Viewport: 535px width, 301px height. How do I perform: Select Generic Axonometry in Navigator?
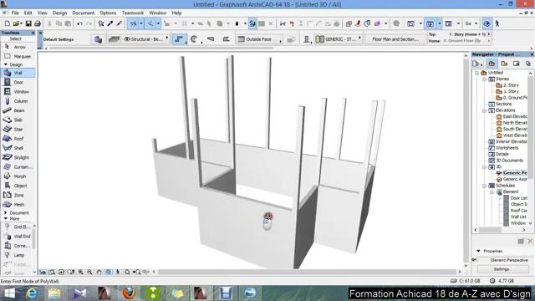(512, 179)
